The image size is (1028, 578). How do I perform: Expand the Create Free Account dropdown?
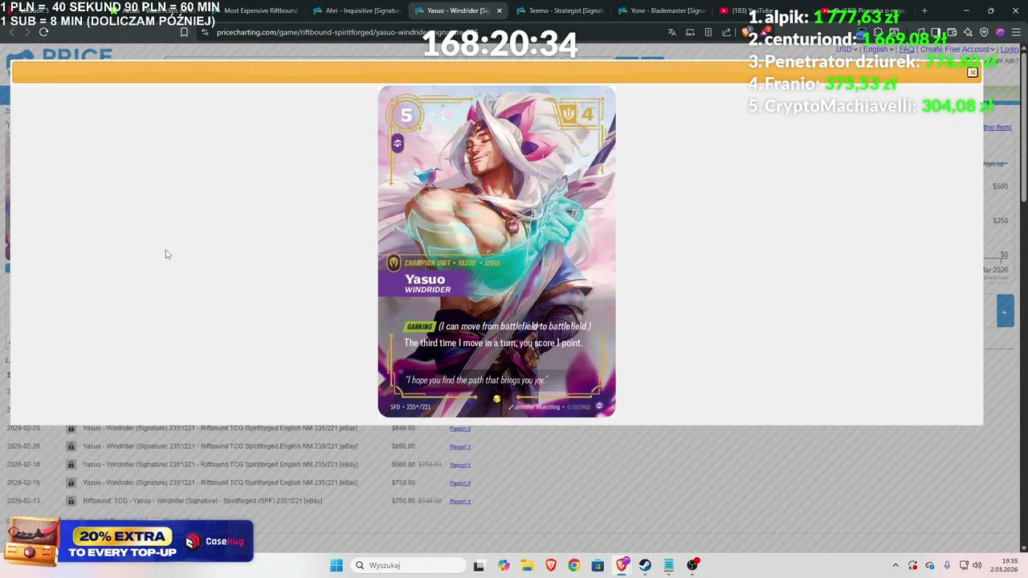957,49
